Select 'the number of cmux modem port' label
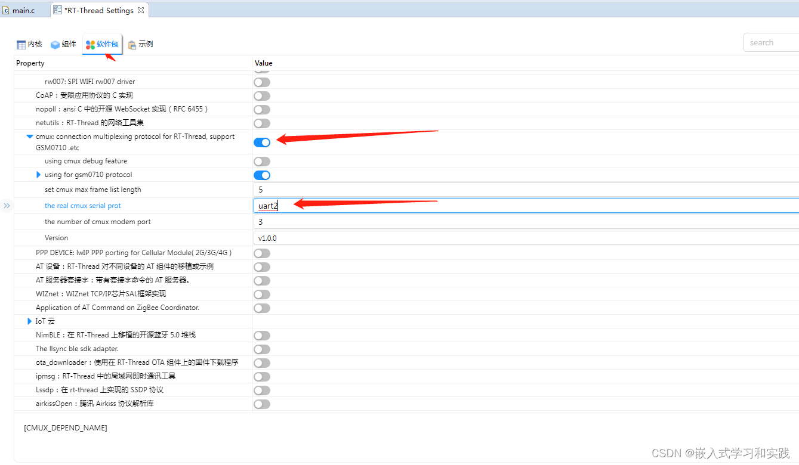 pos(98,222)
